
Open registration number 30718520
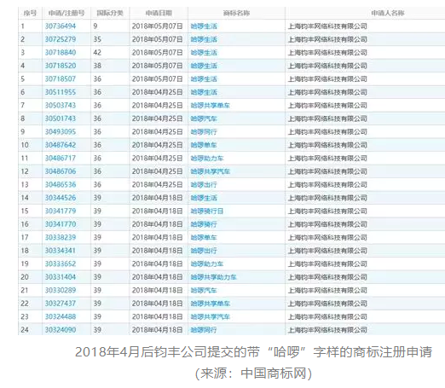pyautogui.click(x=61, y=66)
